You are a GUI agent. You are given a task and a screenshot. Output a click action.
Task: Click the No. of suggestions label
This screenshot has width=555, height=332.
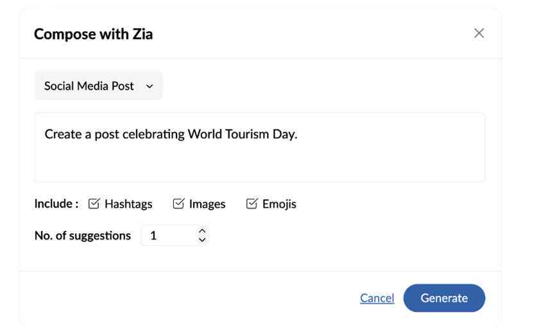83,235
